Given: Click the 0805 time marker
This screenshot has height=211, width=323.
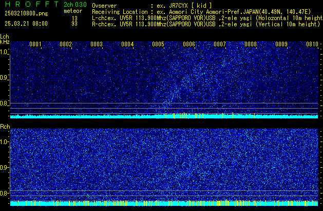Looking at the screenshot, I should click(158, 44).
